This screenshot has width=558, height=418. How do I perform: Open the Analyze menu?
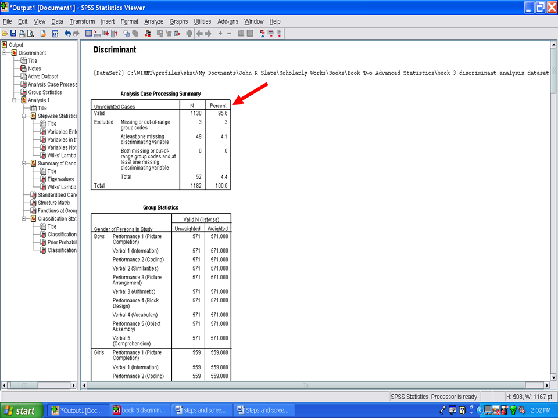pos(153,21)
